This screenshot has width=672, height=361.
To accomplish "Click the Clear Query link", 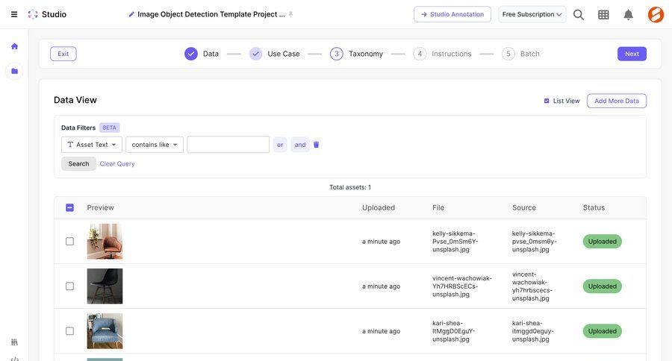I will (x=117, y=163).
